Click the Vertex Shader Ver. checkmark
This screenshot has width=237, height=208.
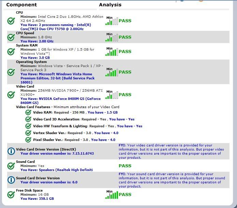click(x=28, y=133)
